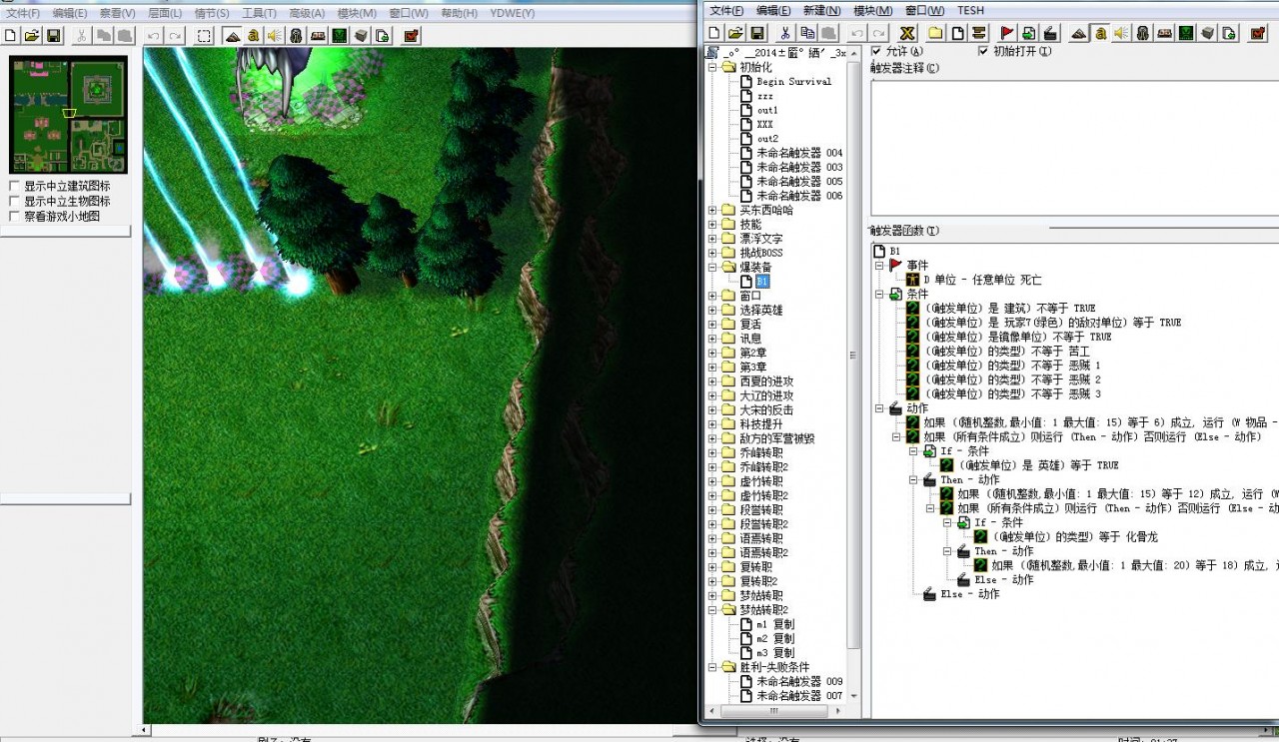Select the B1 trigger in 爆装备
1279x742 pixels.
point(762,282)
